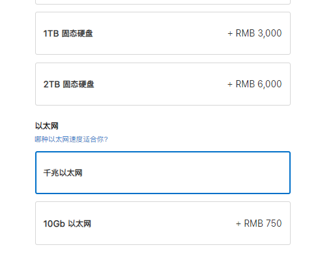This screenshot has height=258, width=333.
Task: Click the + RMB 3,000 price text
Action: pos(255,33)
